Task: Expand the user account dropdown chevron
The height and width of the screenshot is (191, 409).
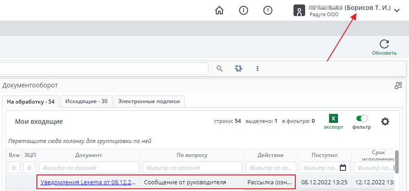Action: point(397,11)
